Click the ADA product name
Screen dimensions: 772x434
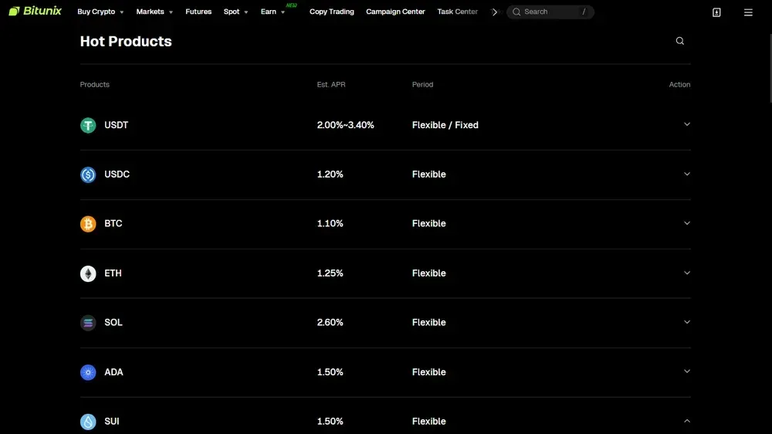click(113, 372)
